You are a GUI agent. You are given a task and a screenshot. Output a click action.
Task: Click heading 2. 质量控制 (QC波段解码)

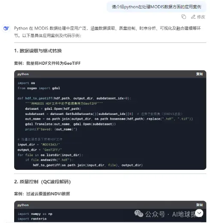[42, 182]
